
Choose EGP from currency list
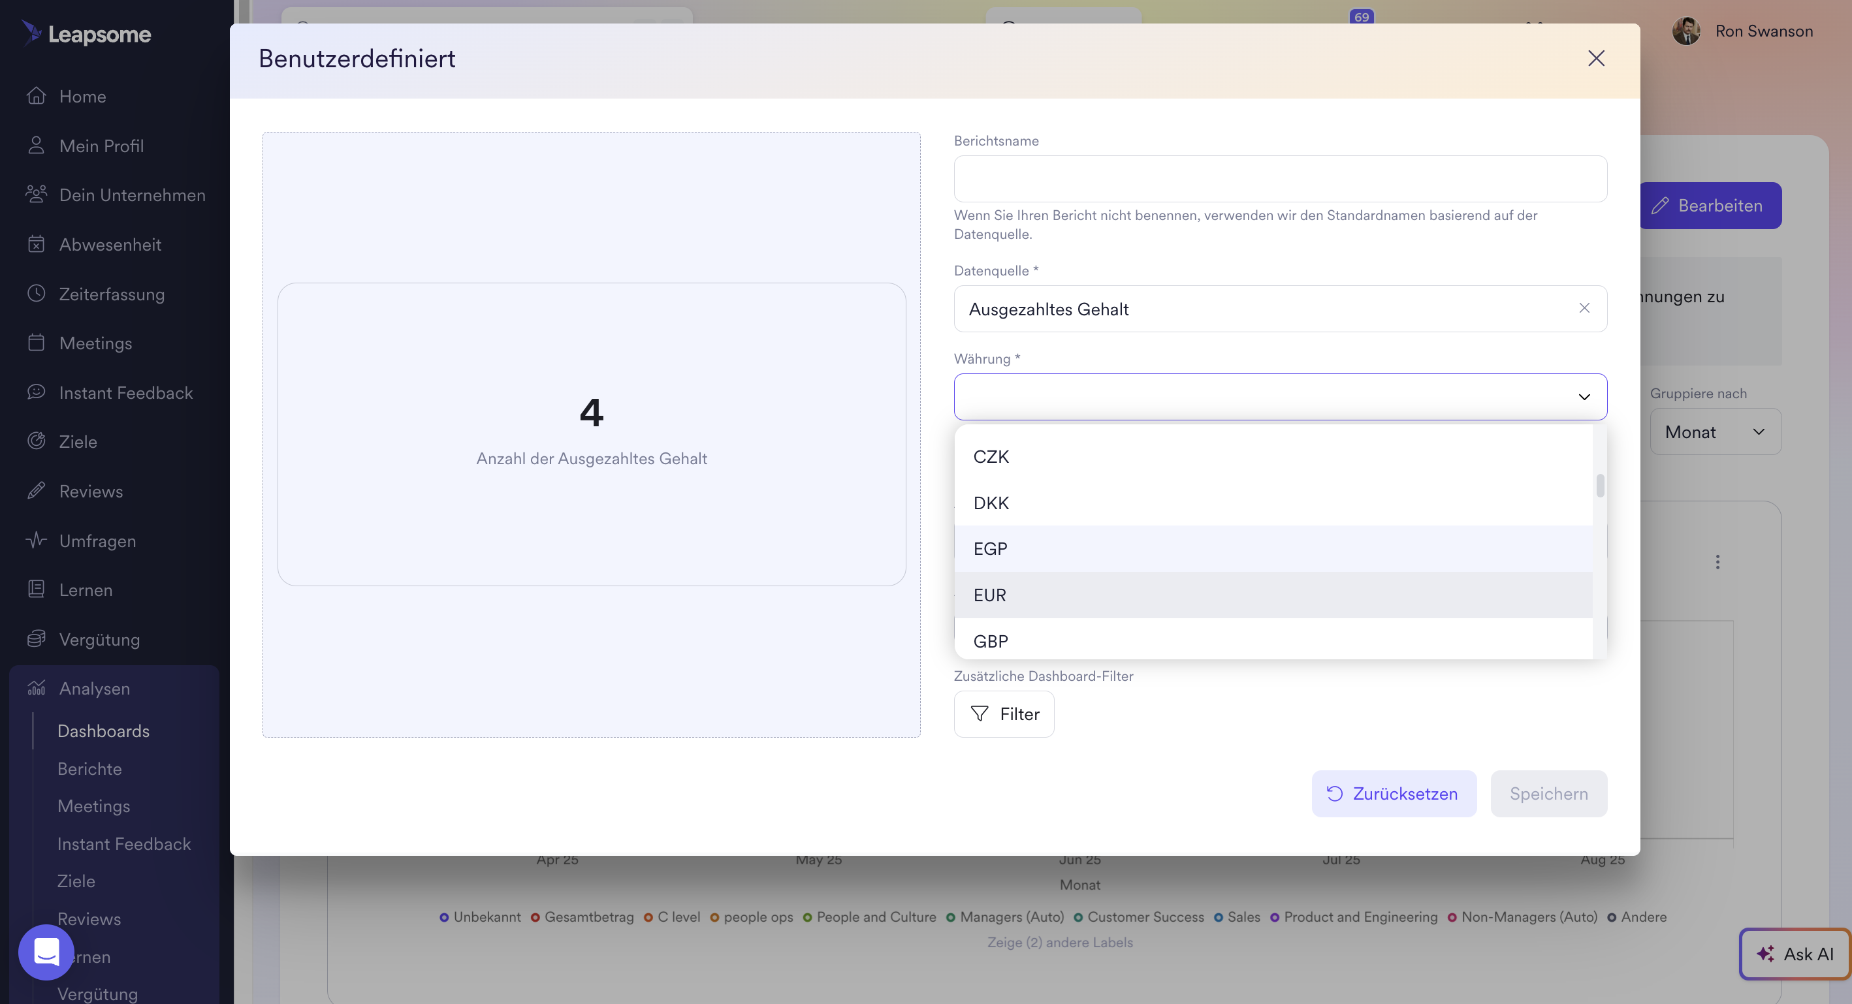pyautogui.click(x=1273, y=548)
